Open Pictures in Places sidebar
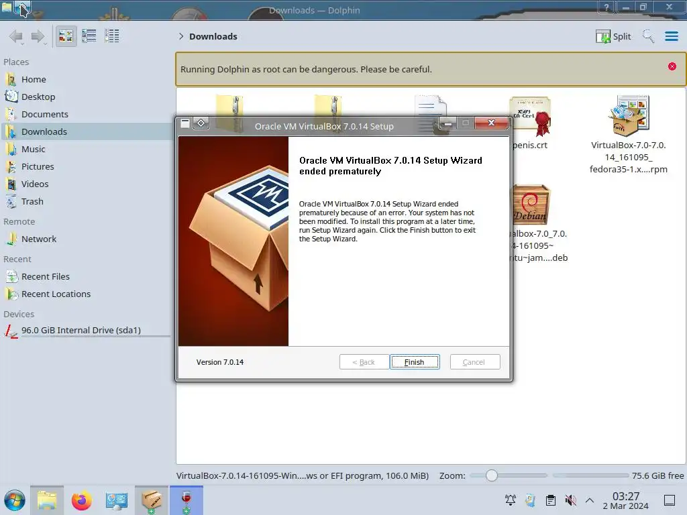The width and height of the screenshot is (687, 515). (85, 166)
